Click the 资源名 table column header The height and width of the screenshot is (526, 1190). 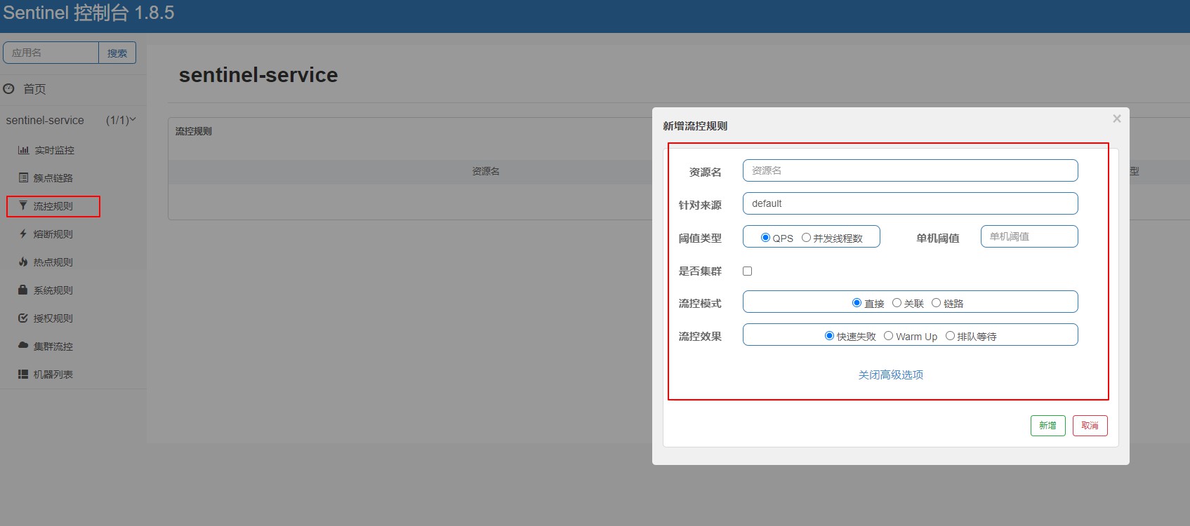click(x=486, y=171)
